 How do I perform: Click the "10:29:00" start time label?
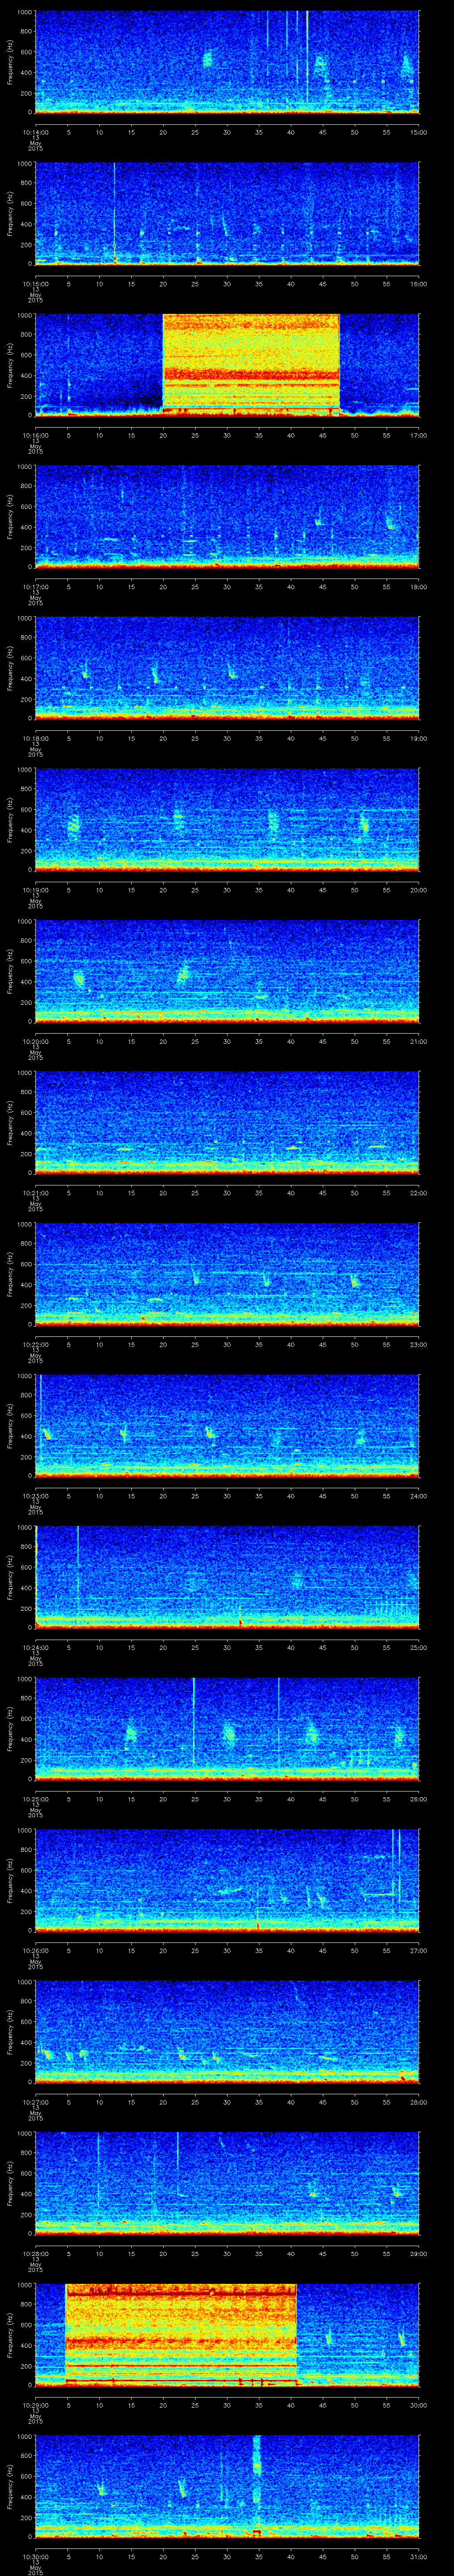click(35, 2404)
